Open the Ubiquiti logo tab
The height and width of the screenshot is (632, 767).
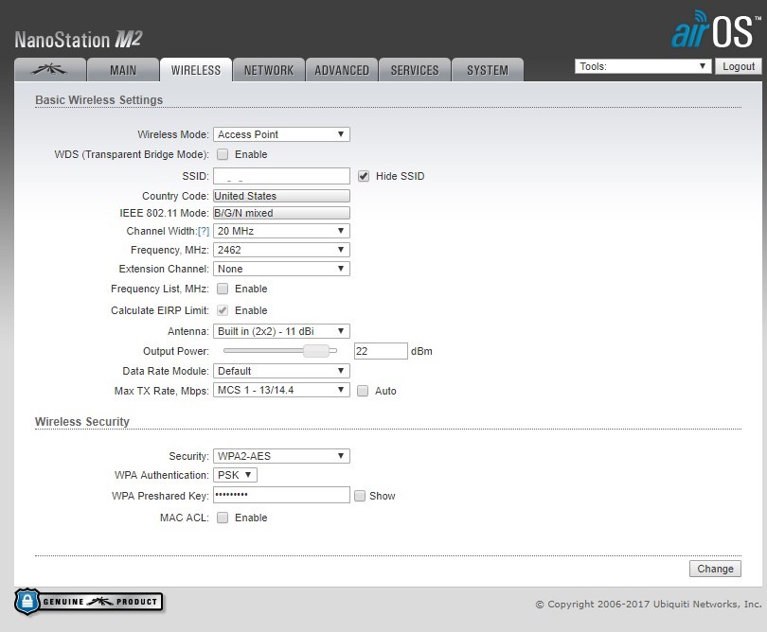tap(50, 70)
